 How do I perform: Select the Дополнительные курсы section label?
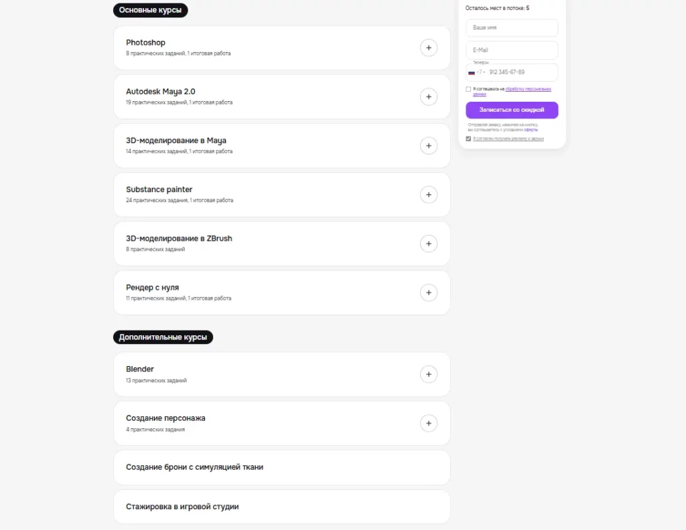point(163,337)
